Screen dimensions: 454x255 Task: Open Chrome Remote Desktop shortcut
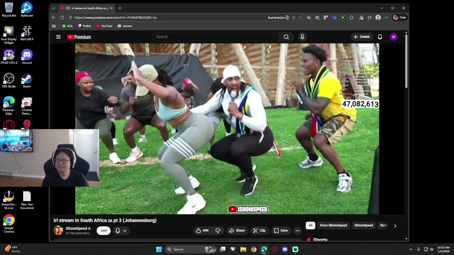pos(27,106)
